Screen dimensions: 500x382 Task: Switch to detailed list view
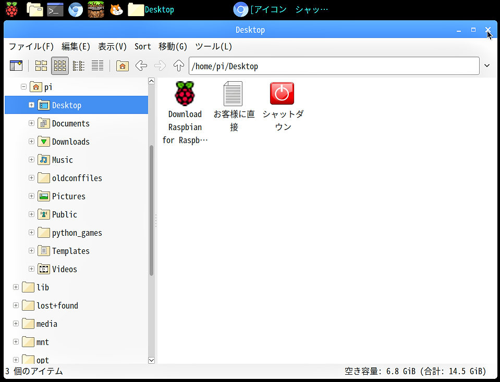pyautogui.click(x=97, y=66)
